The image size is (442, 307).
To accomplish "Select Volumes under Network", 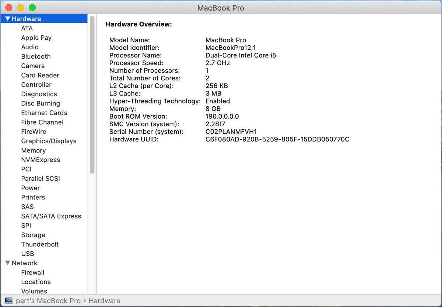I will pos(34,291).
